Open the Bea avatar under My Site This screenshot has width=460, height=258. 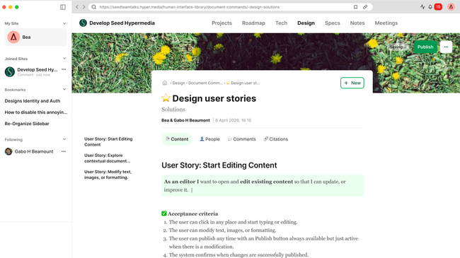click(13, 37)
